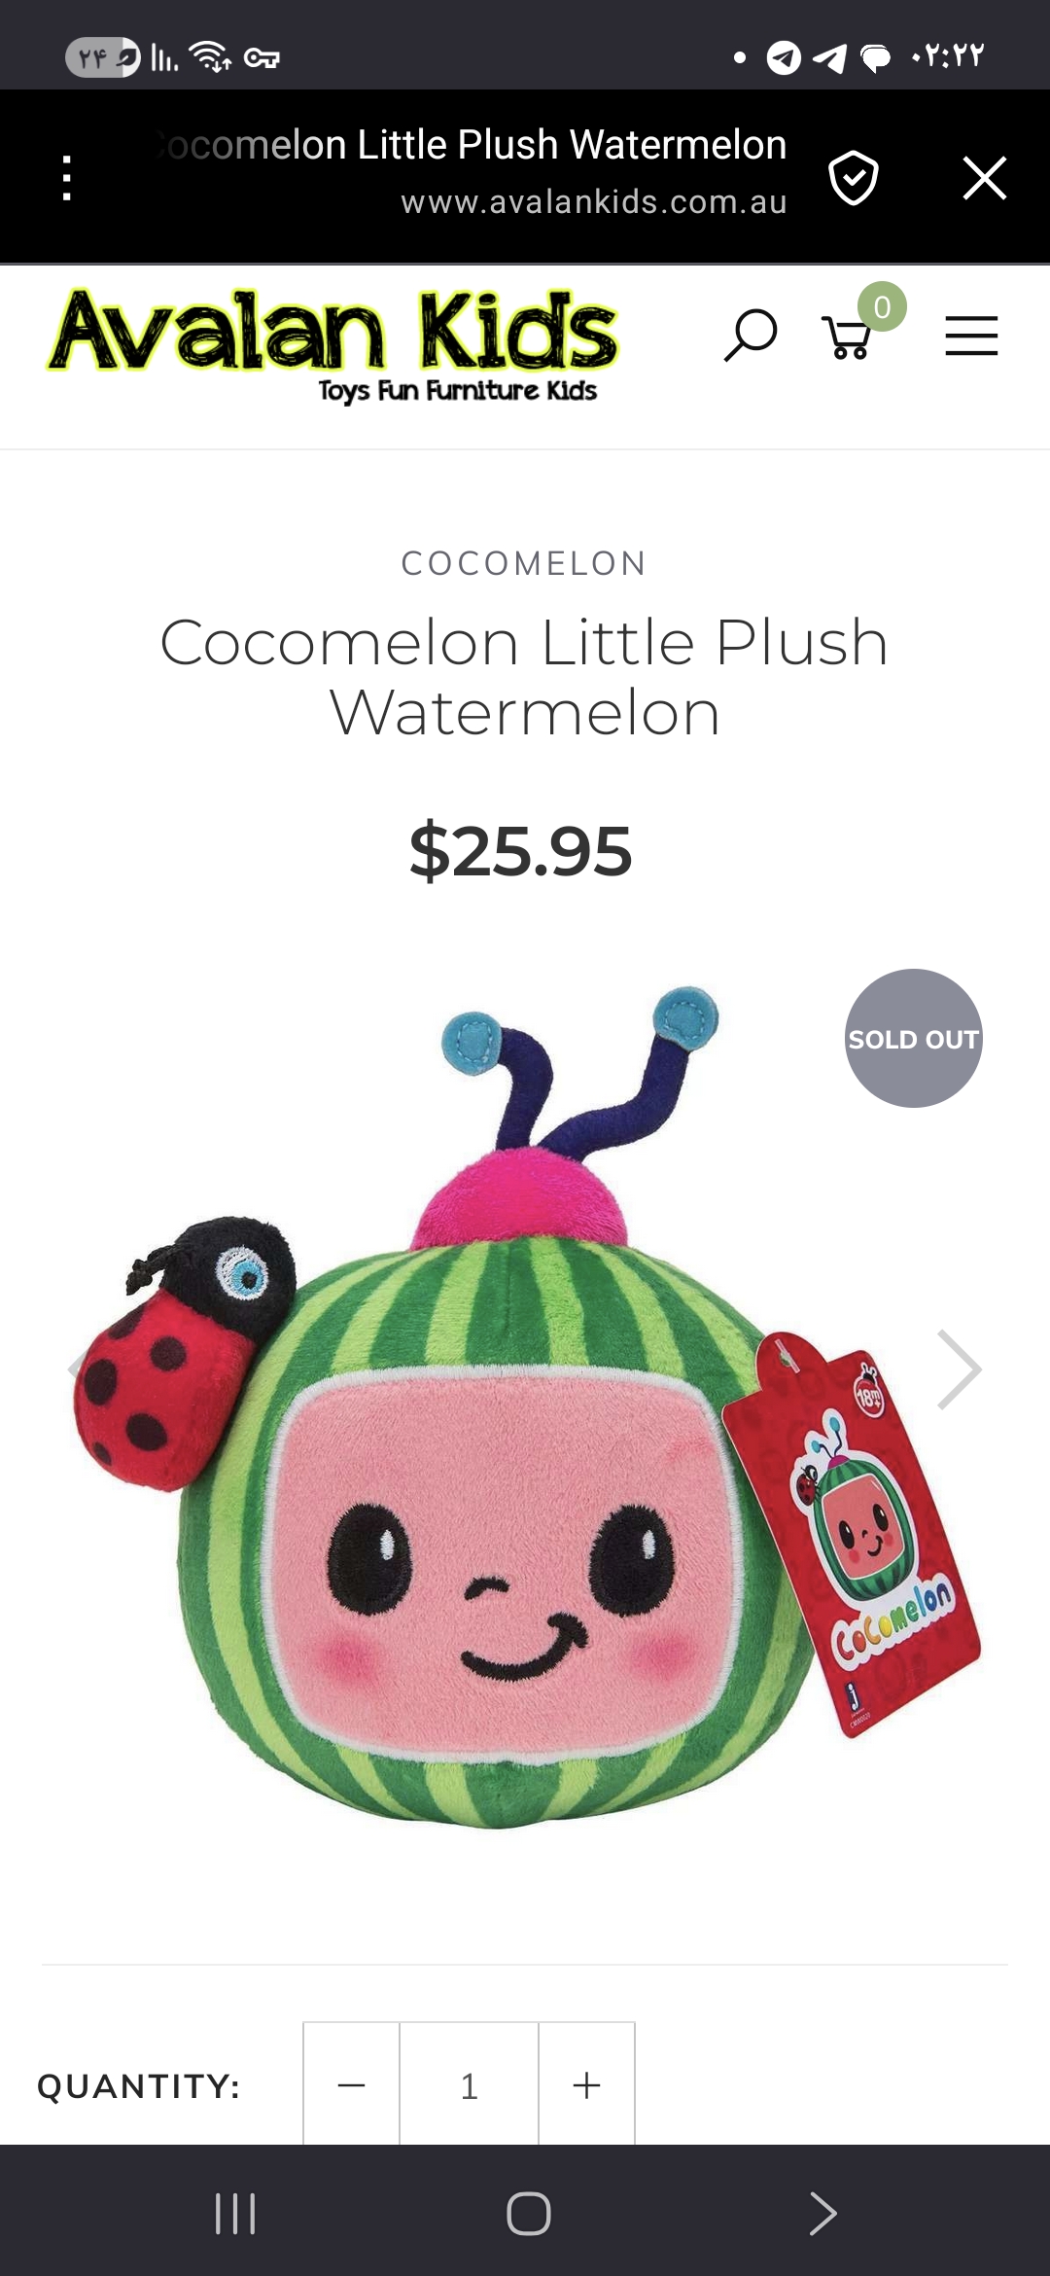
Task: Close the in-app browser tab
Action: click(x=984, y=178)
